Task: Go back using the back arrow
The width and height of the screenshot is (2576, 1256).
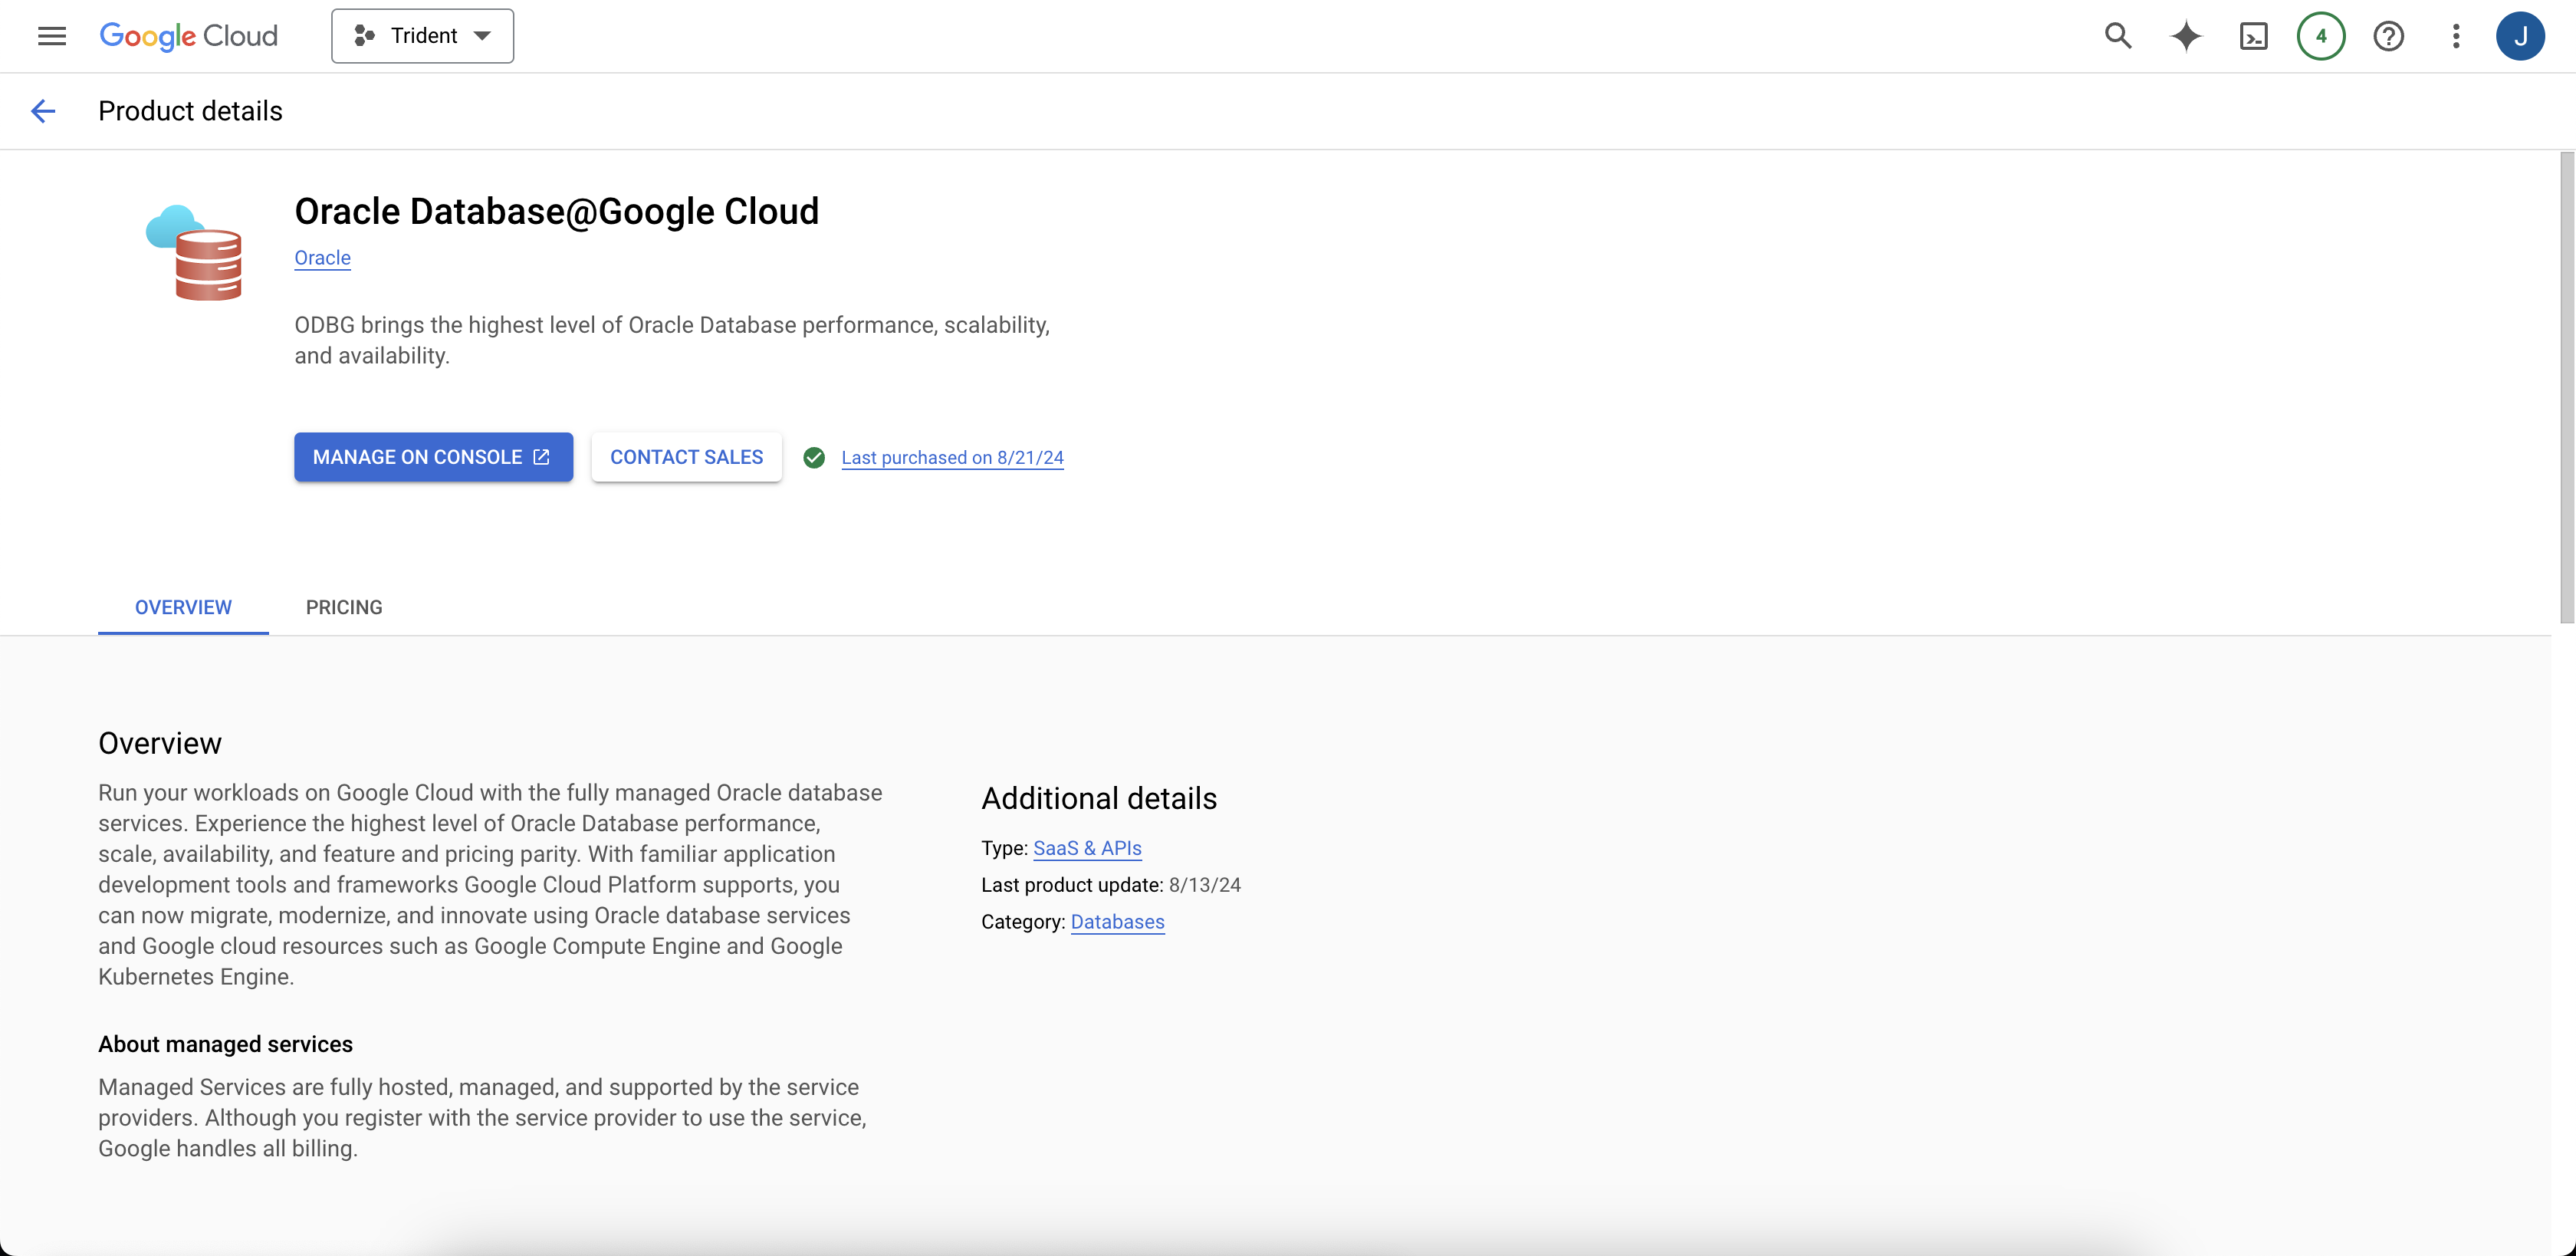Action: point(43,111)
